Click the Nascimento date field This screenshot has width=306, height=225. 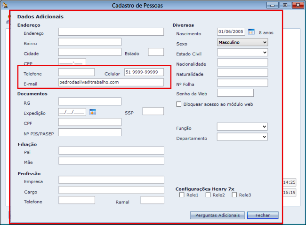[x=231, y=32]
